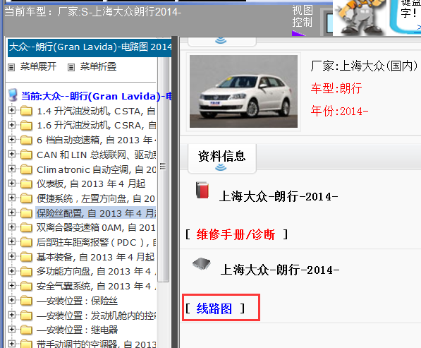
Task: Select the 保险丝配置, 自 2013 年 4 月 row
Action: click(96, 213)
